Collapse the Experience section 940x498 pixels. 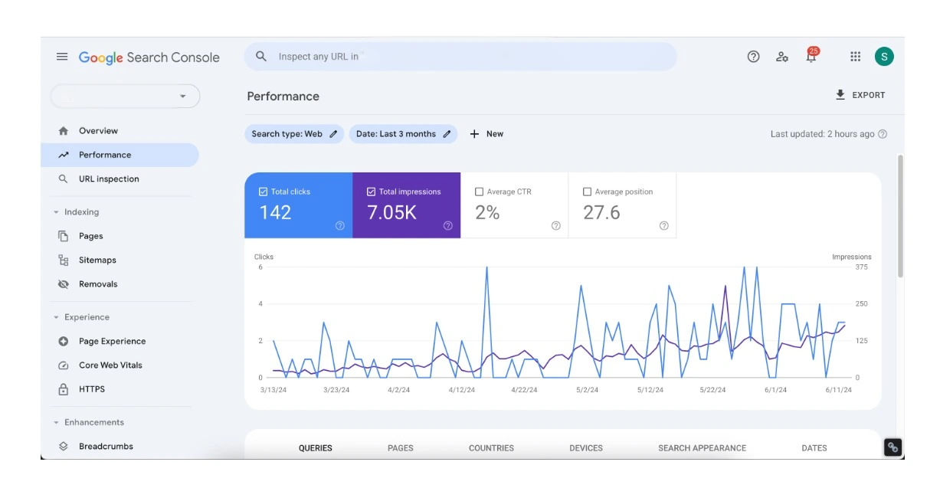[56, 317]
